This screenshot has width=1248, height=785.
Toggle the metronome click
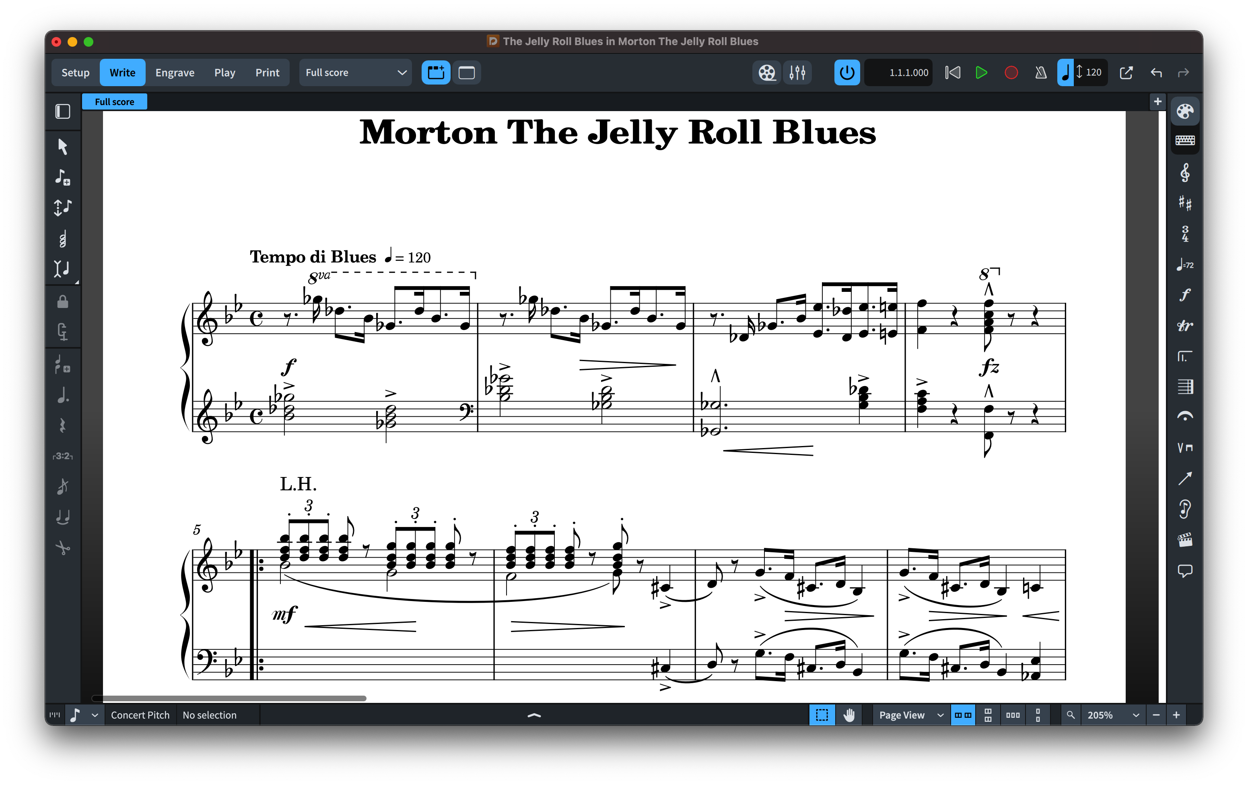[1040, 72]
